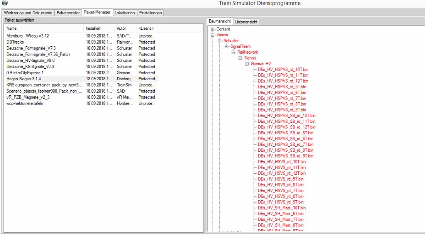The image size is (425, 235).
Task: Click author cell TrainSim in KRS row
Action: pos(124,85)
